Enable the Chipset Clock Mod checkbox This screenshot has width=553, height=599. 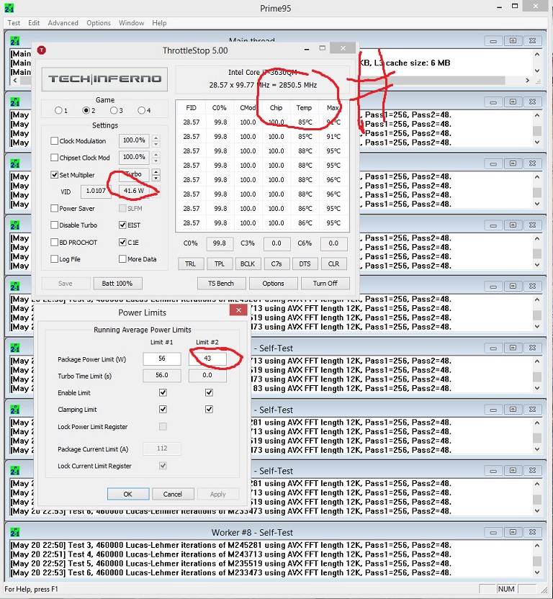[x=54, y=158]
